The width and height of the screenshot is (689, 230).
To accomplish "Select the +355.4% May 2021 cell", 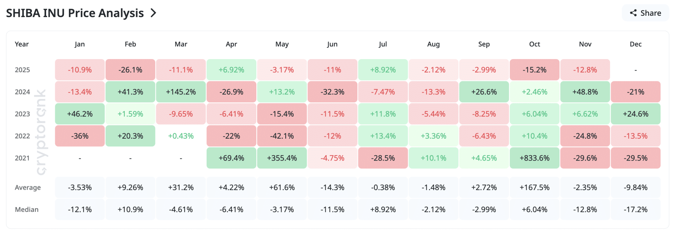I will click(x=282, y=158).
